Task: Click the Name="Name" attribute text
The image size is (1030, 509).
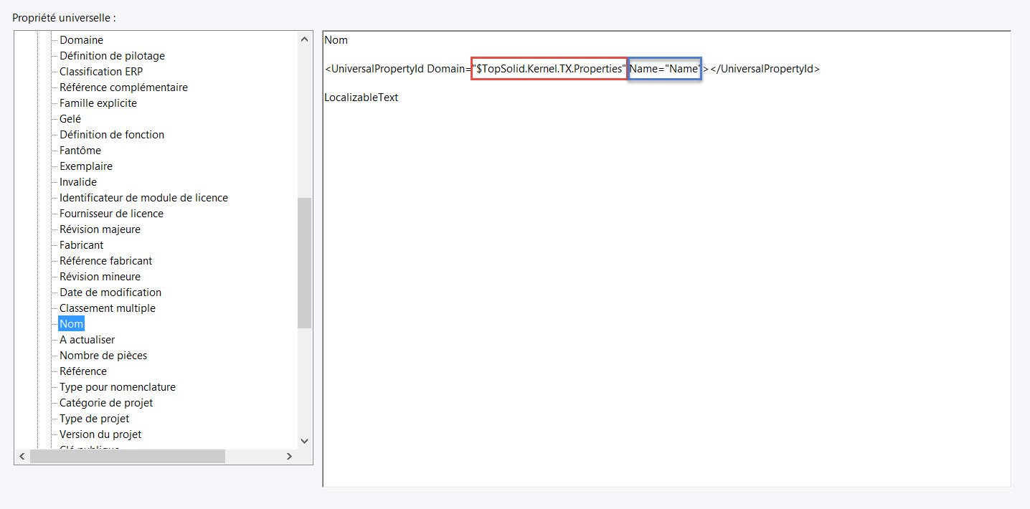Action: [665, 69]
